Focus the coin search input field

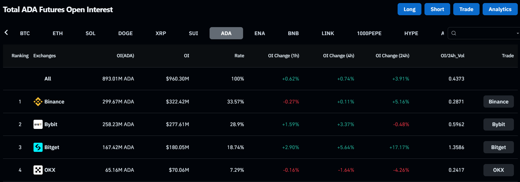(485, 33)
